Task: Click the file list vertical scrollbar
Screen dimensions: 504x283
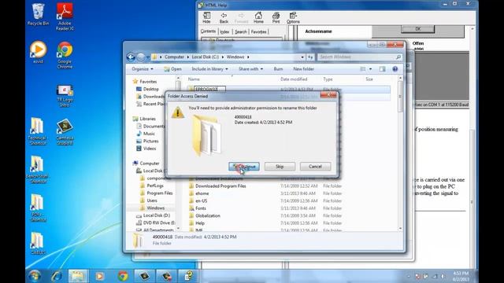Action: (x=400, y=153)
